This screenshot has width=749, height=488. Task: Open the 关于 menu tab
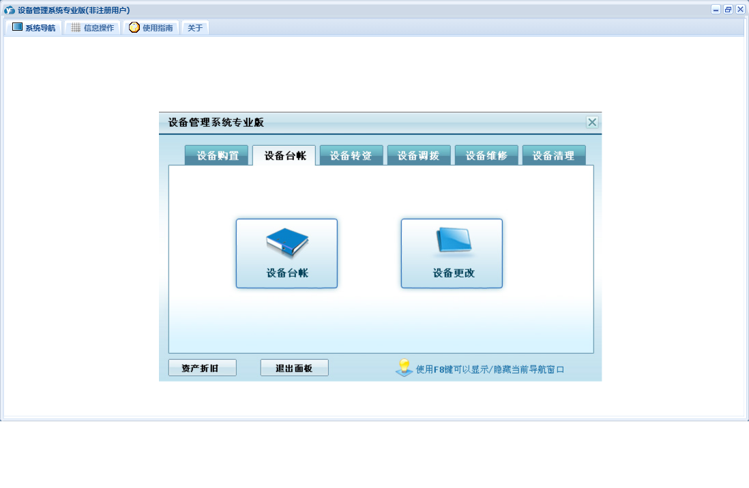[195, 28]
